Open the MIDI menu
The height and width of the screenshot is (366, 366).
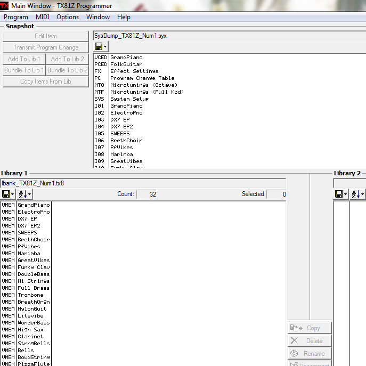[x=43, y=17]
